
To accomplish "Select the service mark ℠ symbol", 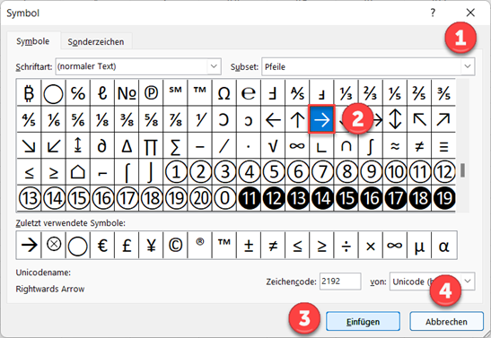I will (x=175, y=93).
